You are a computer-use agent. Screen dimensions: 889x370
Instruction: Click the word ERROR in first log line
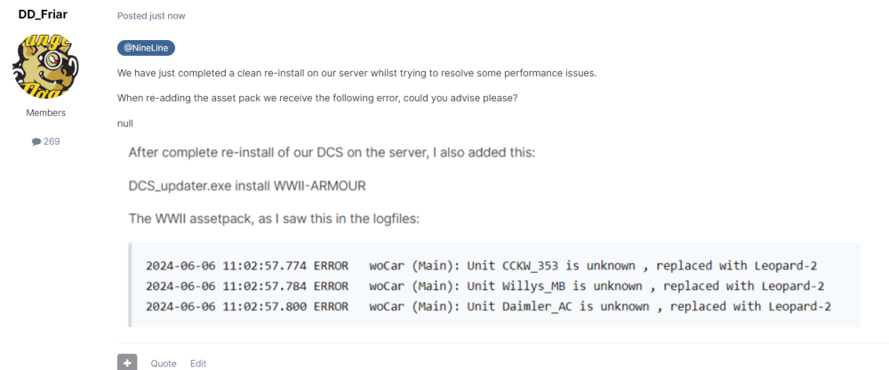click(331, 264)
